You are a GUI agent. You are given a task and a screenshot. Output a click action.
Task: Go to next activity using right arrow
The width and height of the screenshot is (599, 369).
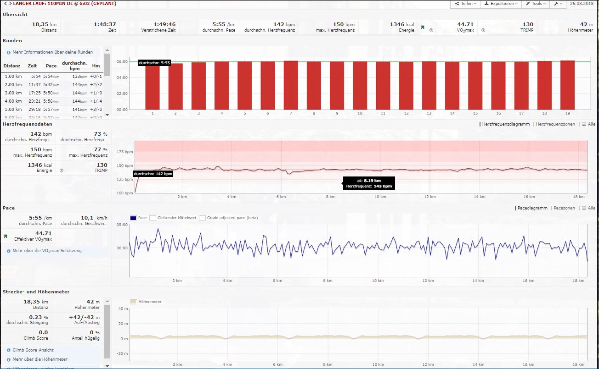9,4
